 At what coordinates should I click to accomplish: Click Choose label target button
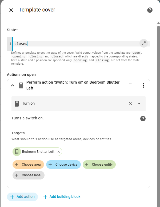pyautogui.click(x=29, y=175)
